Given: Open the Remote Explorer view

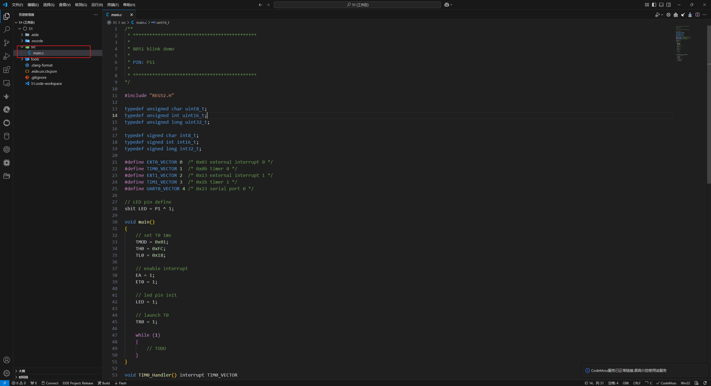Looking at the screenshot, I should pyautogui.click(x=7, y=83).
